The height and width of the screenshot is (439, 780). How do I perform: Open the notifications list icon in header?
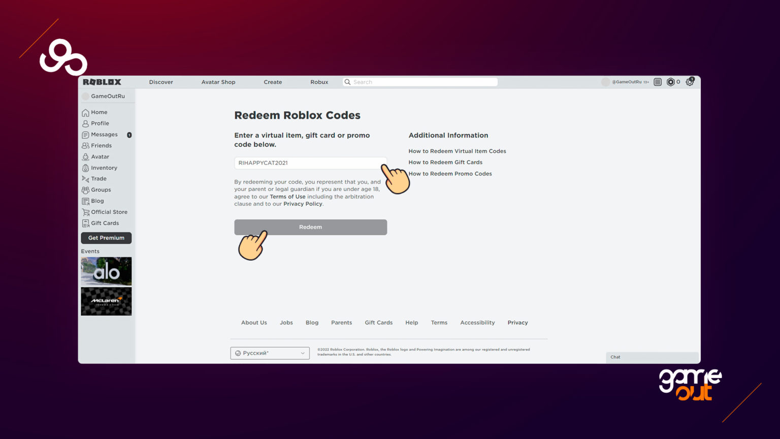(x=658, y=82)
